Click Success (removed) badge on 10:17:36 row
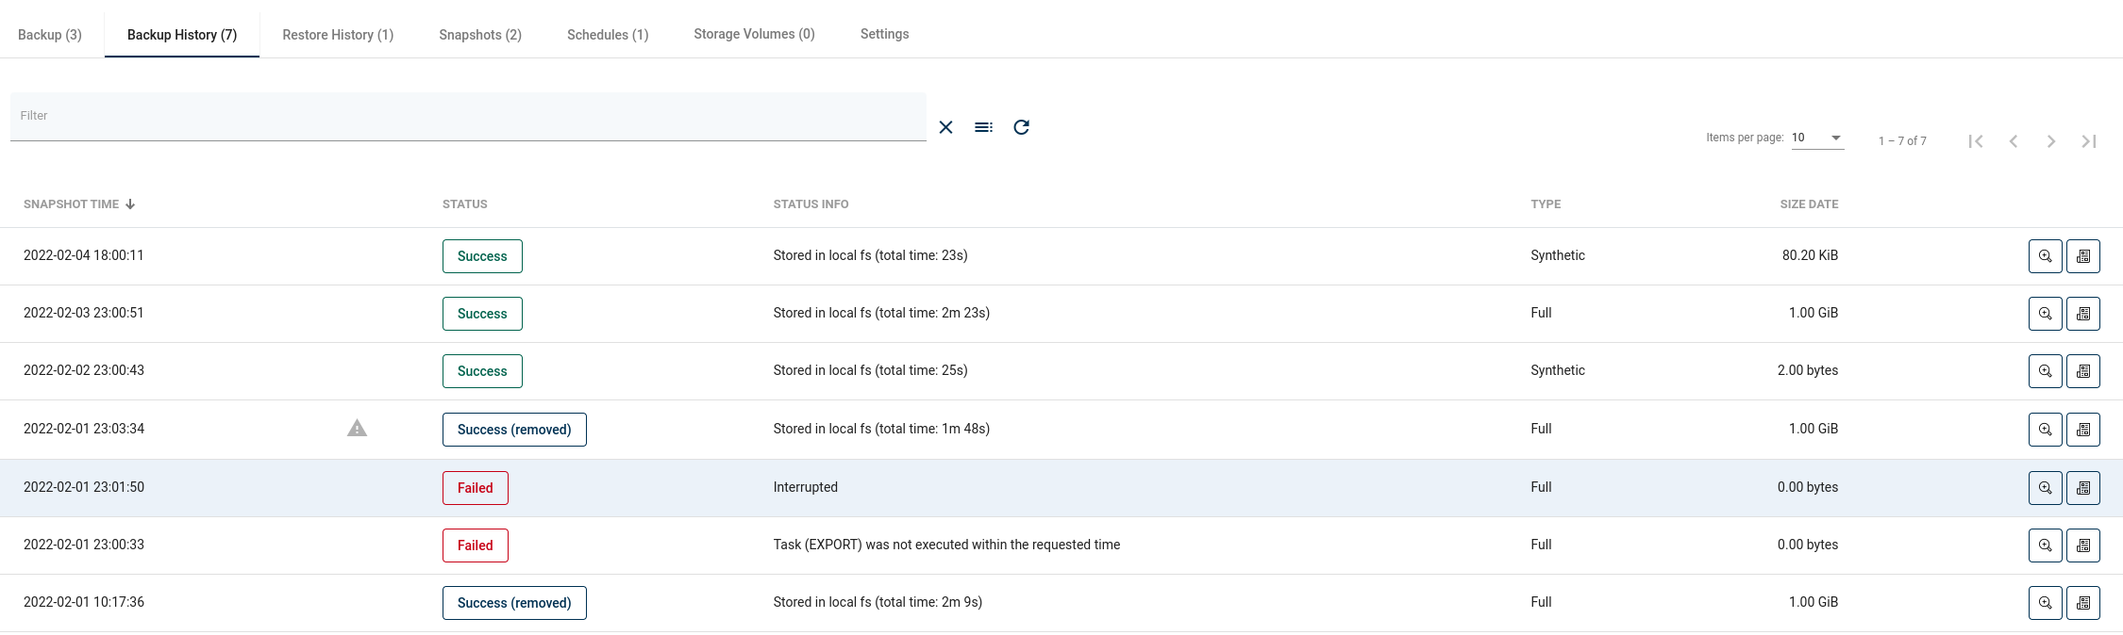 pyautogui.click(x=514, y=603)
